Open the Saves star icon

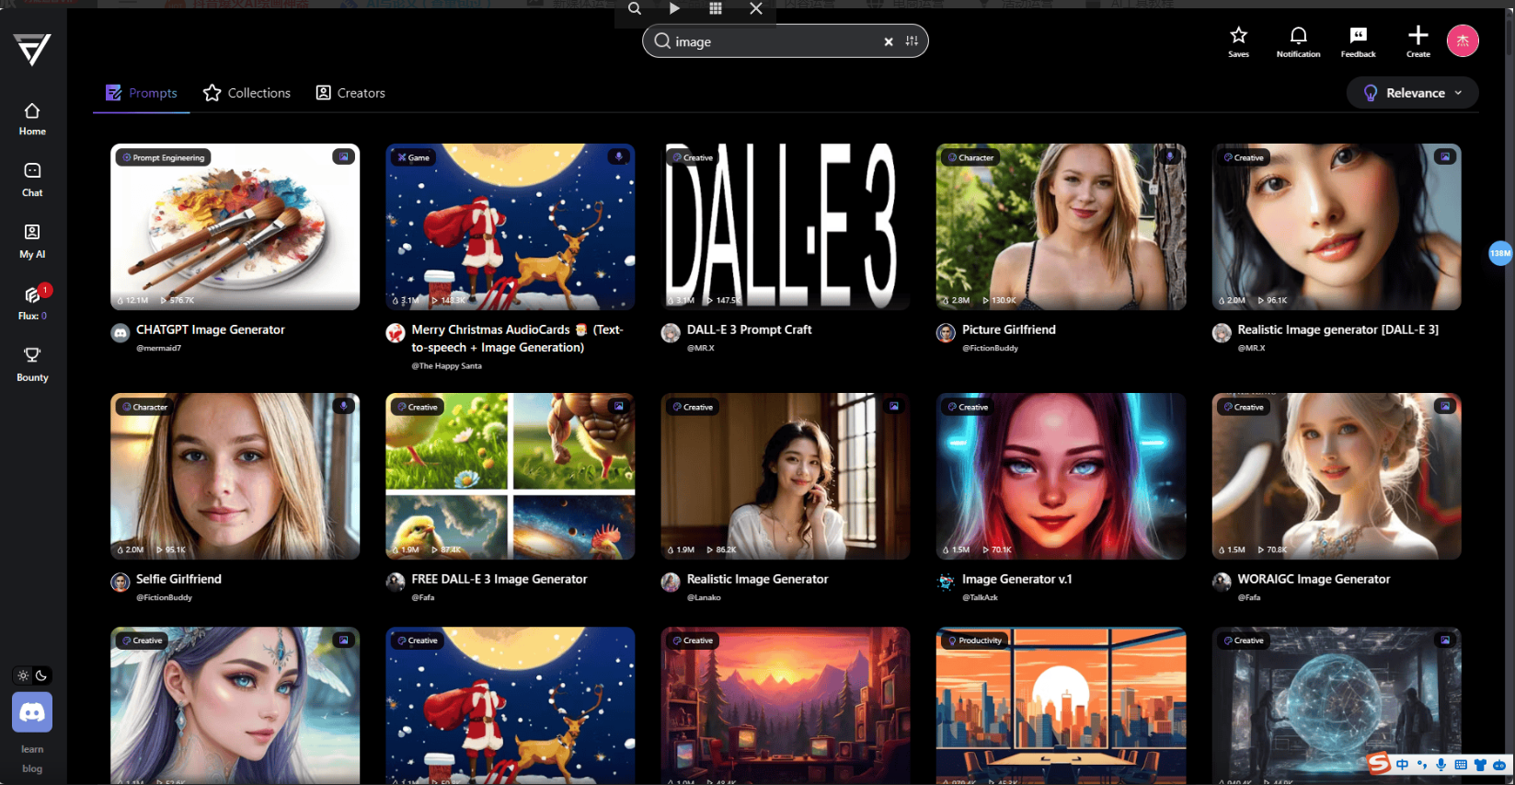(x=1238, y=41)
